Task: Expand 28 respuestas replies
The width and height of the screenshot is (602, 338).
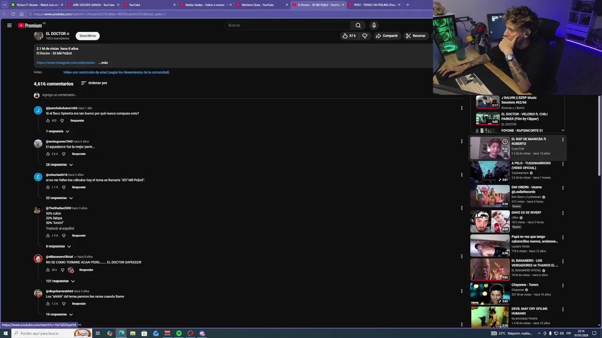Action: [59, 165]
